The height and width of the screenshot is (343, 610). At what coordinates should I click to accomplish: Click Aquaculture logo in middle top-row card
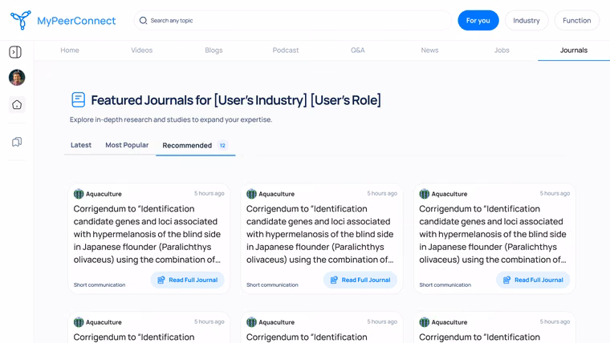point(251,193)
